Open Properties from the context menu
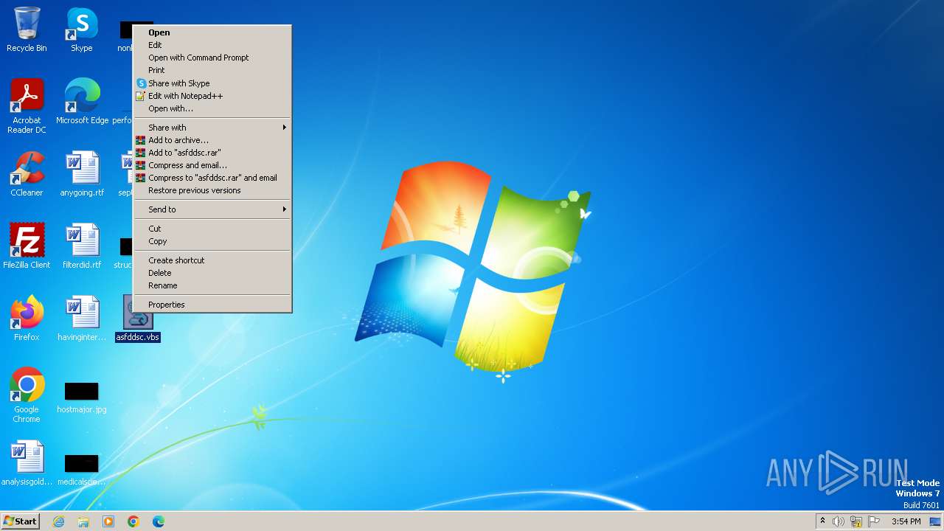944x531 pixels. (212, 305)
